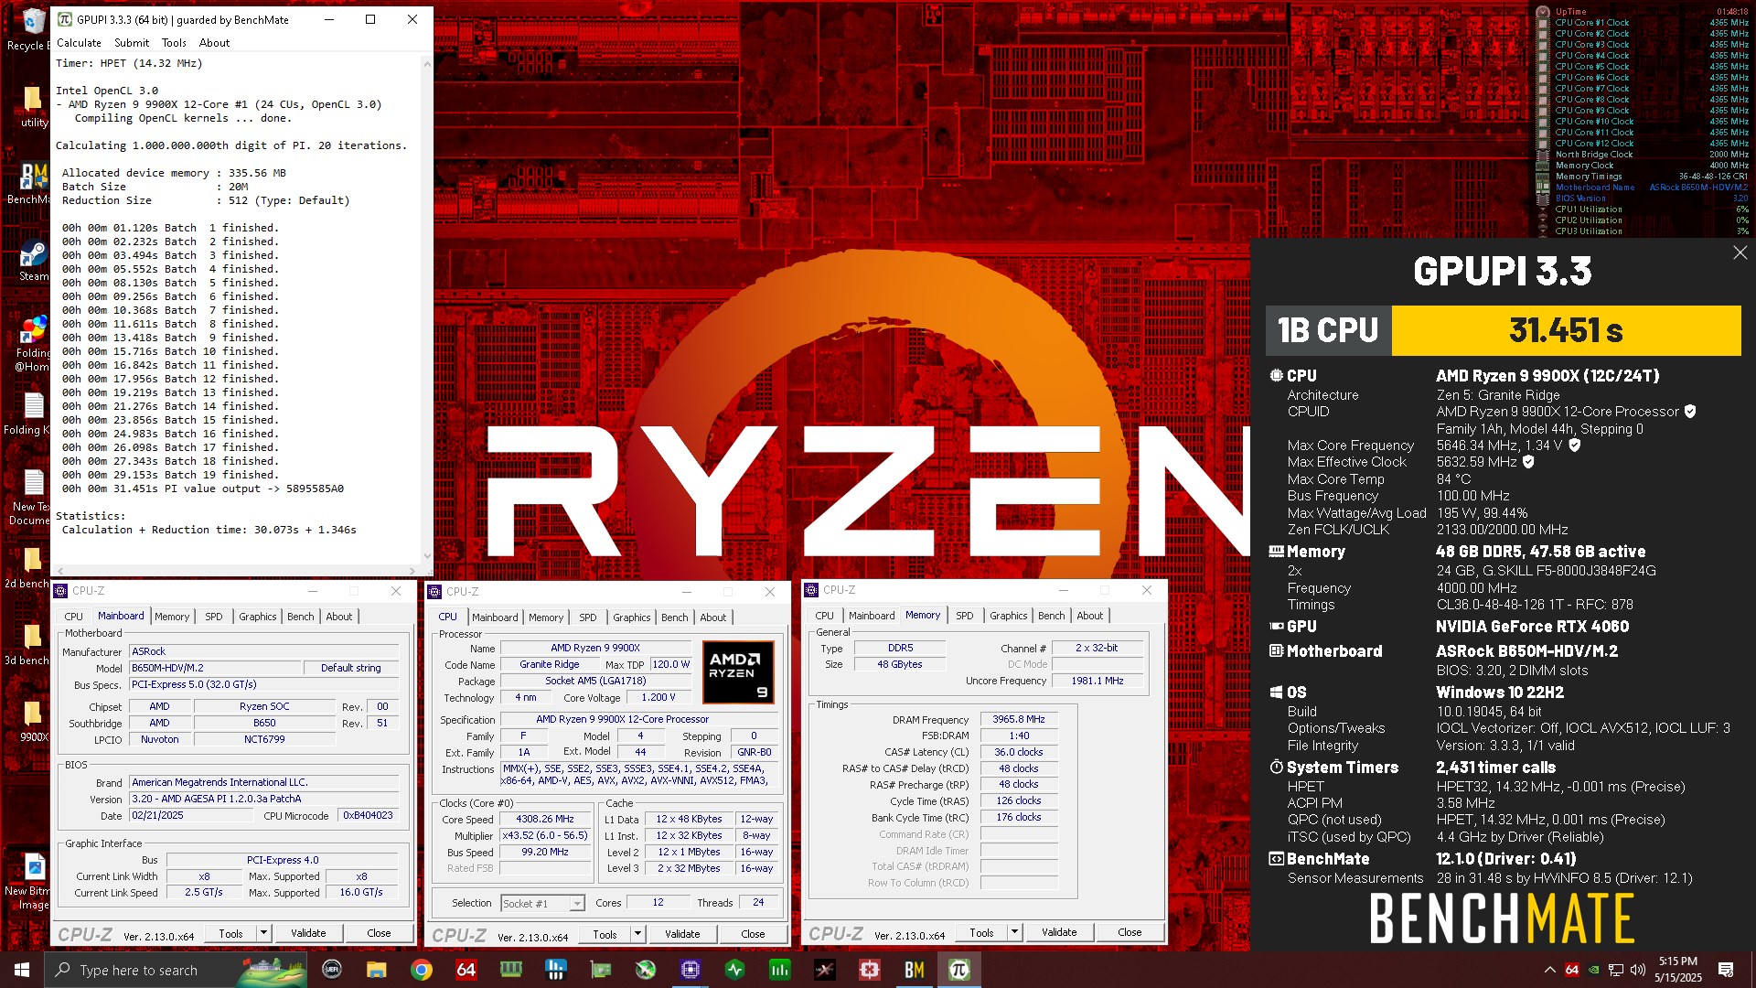Open About tab in the right CPU-Z window
Screen dimensions: 1756x988
click(x=1090, y=616)
